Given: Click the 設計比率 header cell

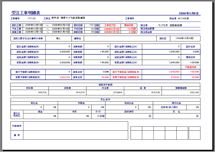Looking at the screenshot, I should [x=191, y=47].
